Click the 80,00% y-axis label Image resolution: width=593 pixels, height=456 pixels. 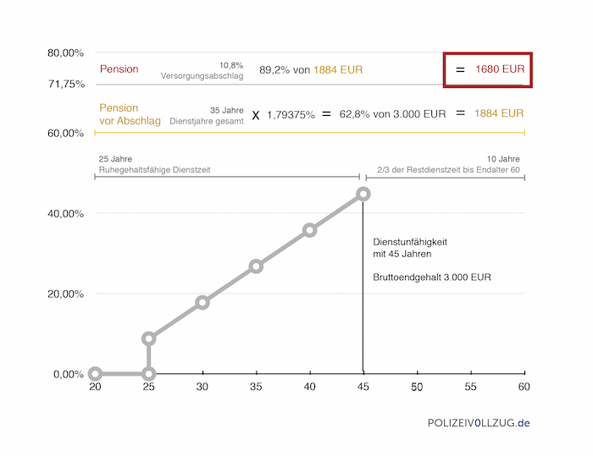coord(65,53)
